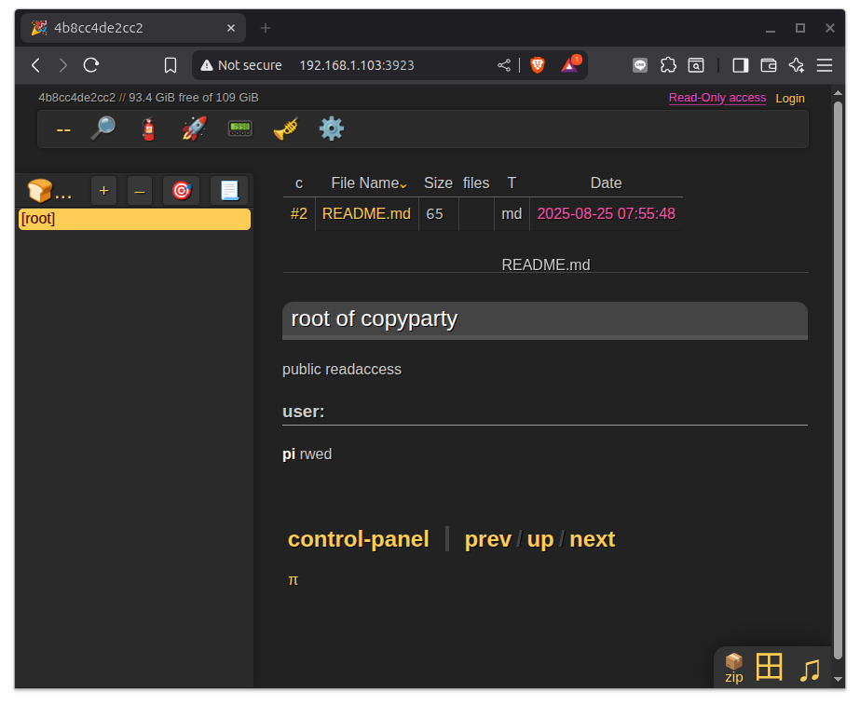Click the page document icon in sidebar
The width and height of the screenshot is (860, 718).
coord(229,191)
